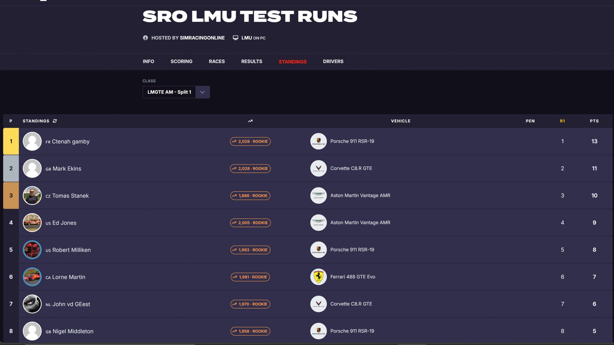Click Corvette logo in Mark Ekins' row
The image size is (614, 345).
tap(319, 168)
